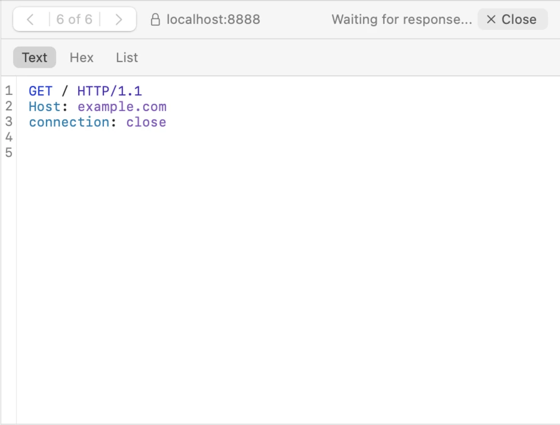Click the close value of connection header
Image resolution: width=560 pixels, height=425 pixels.
click(146, 122)
